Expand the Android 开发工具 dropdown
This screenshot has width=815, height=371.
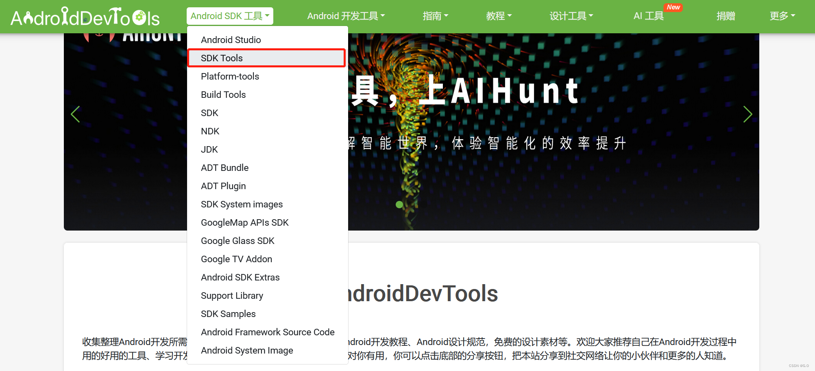pyautogui.click(x=346, y=16)
